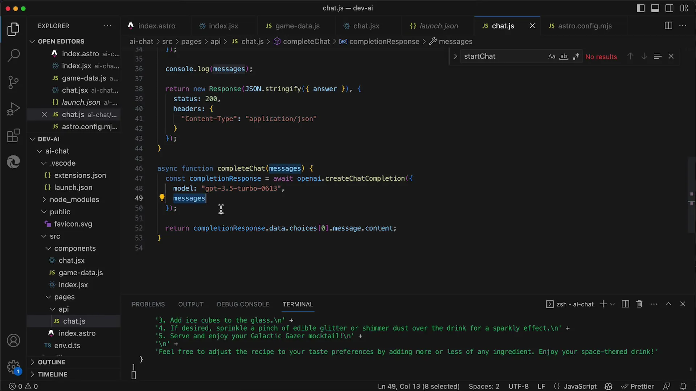This screenshot has height=391, width=696.
Task: Open the Accounts menu icon
Action: 13,341
